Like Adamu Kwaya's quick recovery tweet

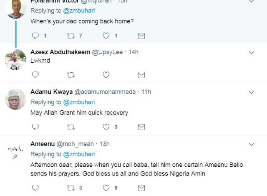point(106,127)
